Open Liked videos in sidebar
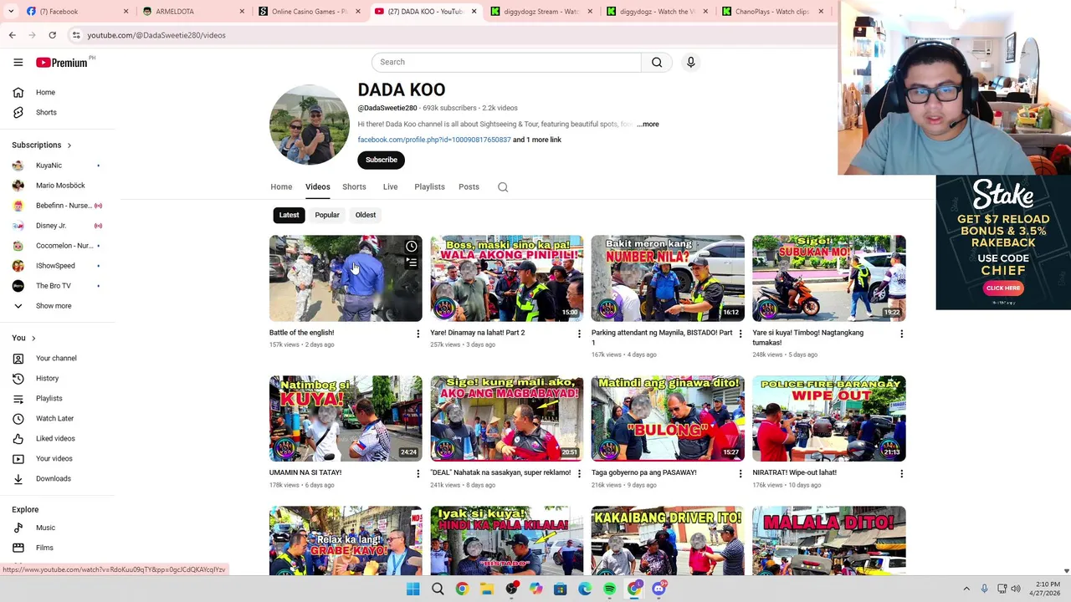Screen dimensions: 1071x602 (x=57, y=438)
